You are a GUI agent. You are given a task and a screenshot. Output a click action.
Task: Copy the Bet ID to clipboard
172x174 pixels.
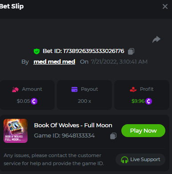[131, 51]
